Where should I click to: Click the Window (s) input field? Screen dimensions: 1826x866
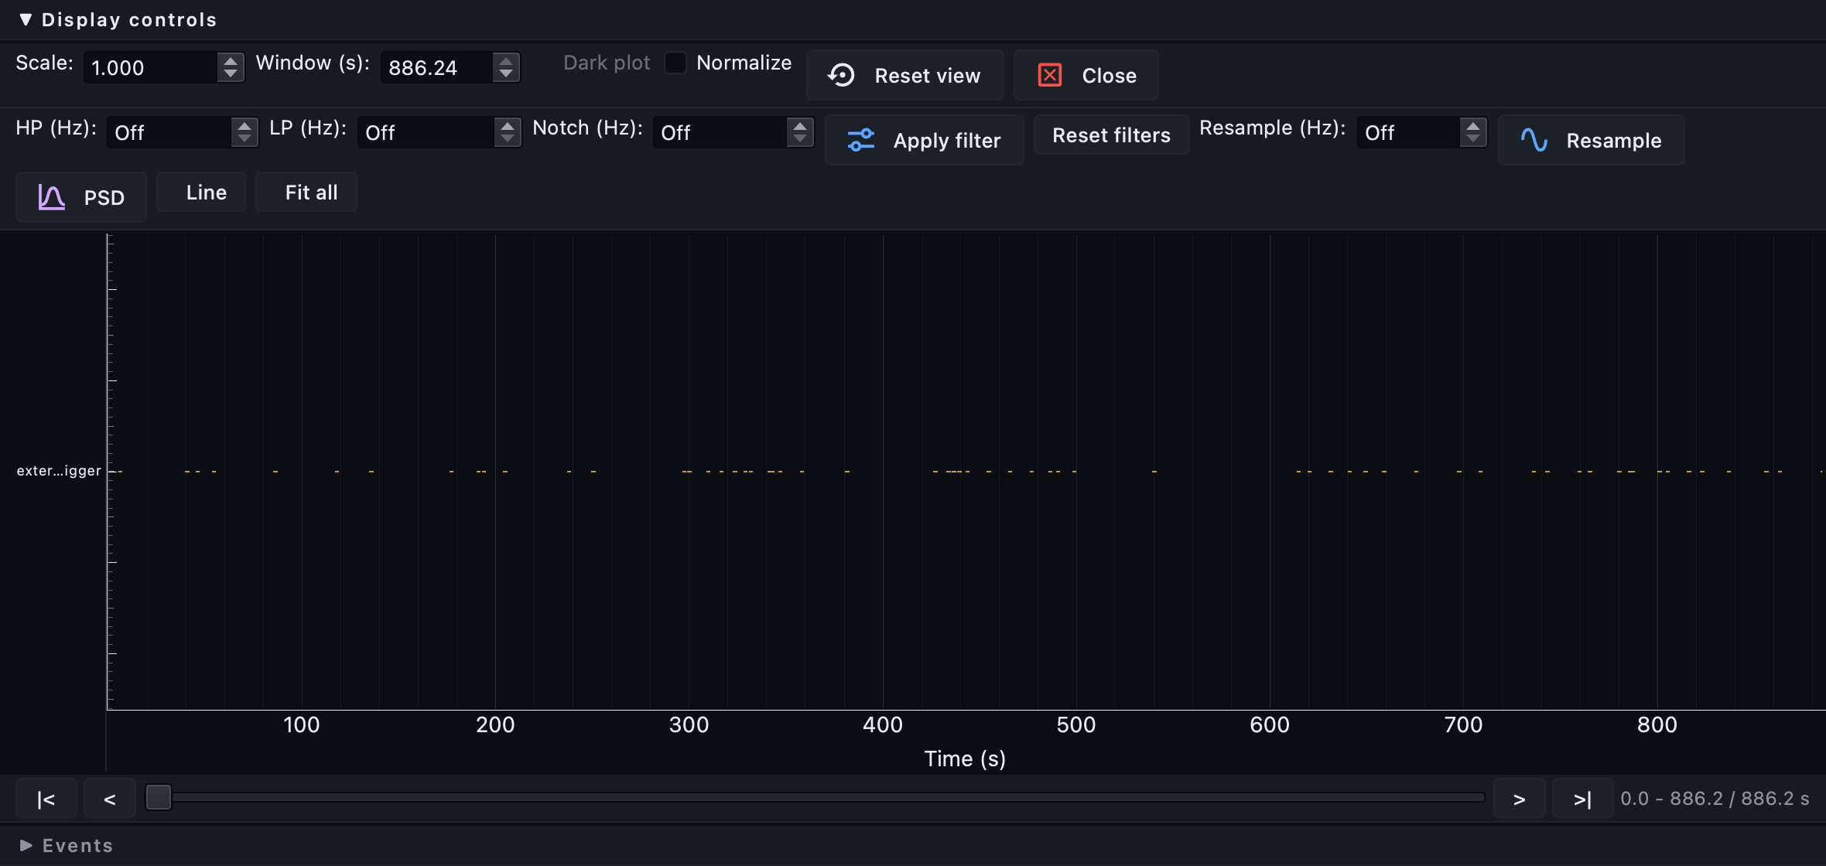[x=436, y=67]
